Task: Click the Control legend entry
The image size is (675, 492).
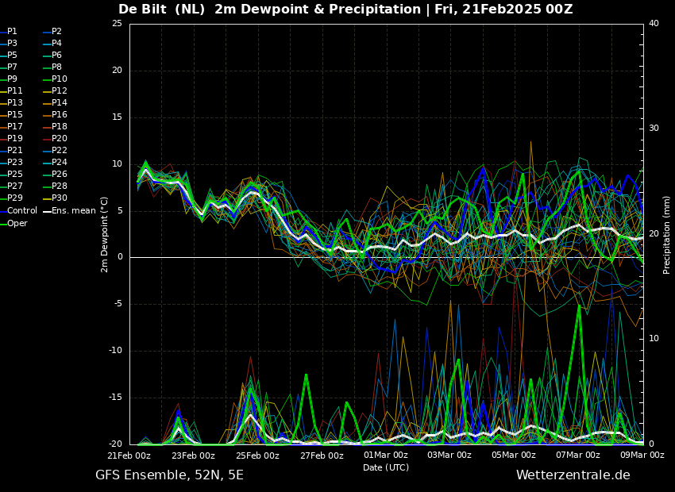Action: (18, 211)
